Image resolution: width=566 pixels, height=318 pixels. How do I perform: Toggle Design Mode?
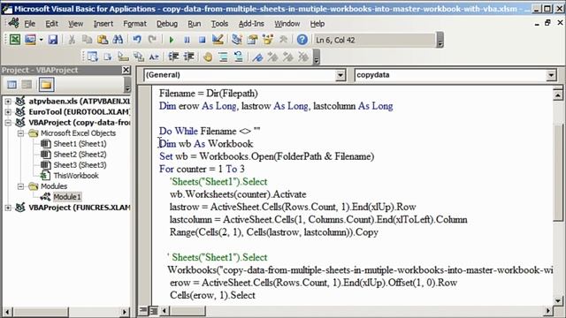218,39
